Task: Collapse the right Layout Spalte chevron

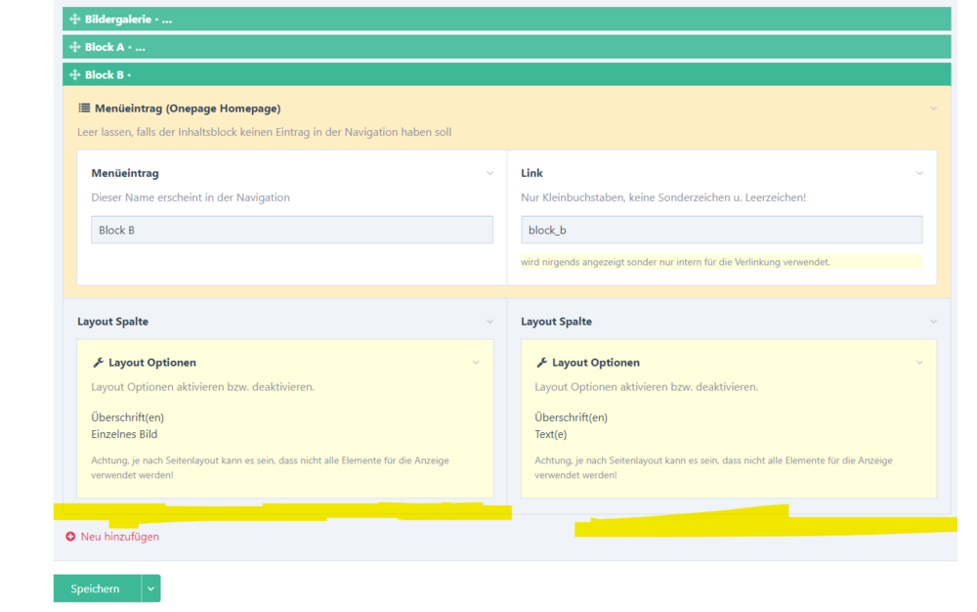Action: click(933, 322)
